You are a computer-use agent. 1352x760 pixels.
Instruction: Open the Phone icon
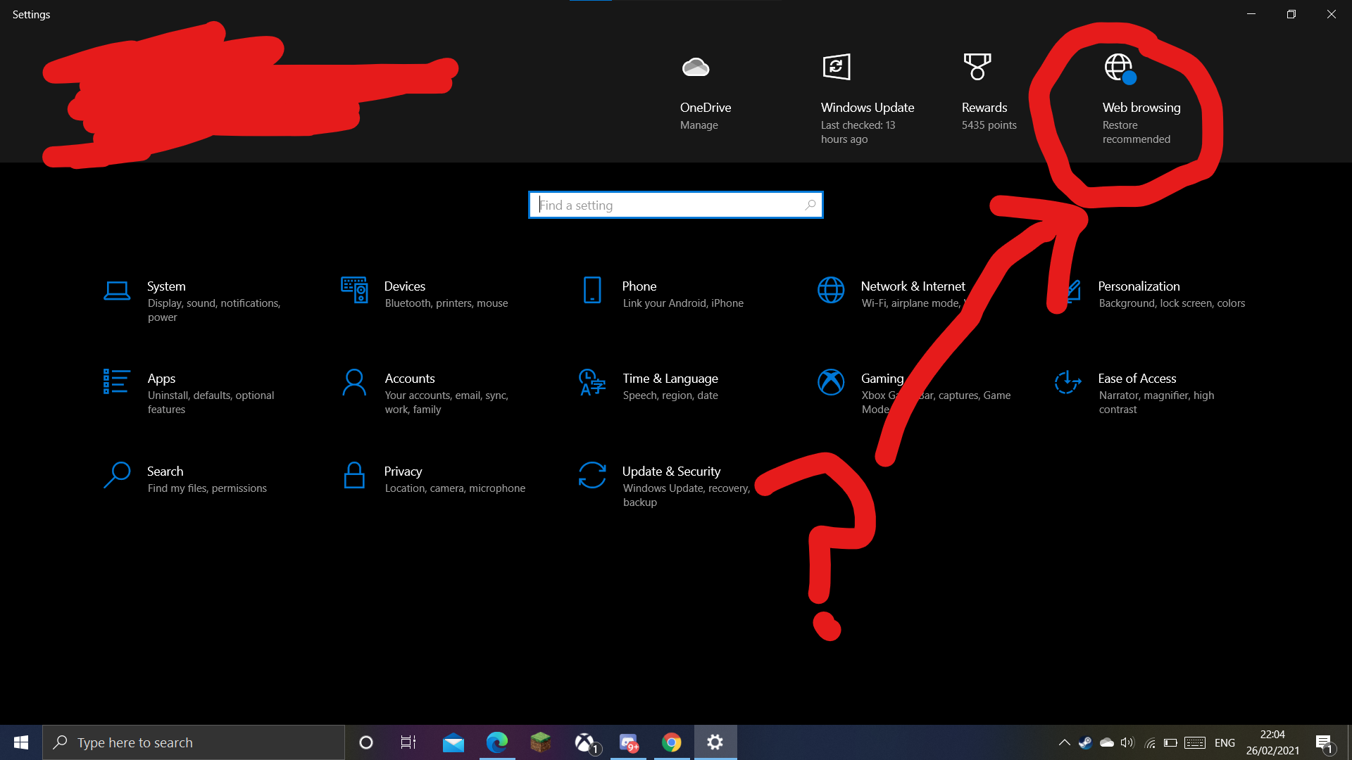tap(592, 290)
